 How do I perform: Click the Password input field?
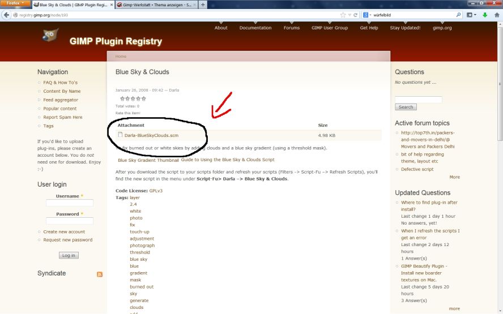(x=70, y=221)
